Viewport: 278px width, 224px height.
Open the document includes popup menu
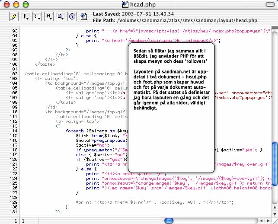(x=61, y=17)
